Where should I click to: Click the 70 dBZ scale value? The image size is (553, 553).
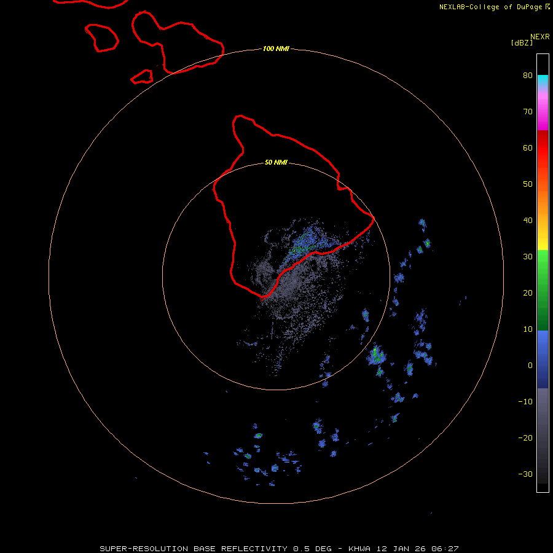[528, 112]
